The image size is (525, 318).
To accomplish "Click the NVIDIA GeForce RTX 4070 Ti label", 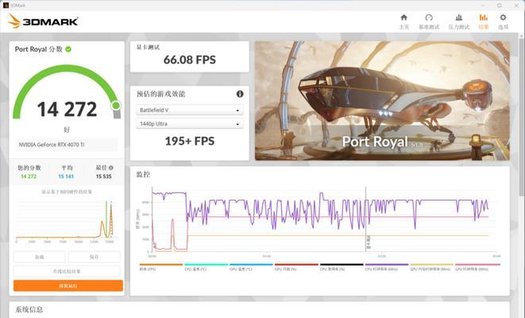I will click(x=52, y=145).
